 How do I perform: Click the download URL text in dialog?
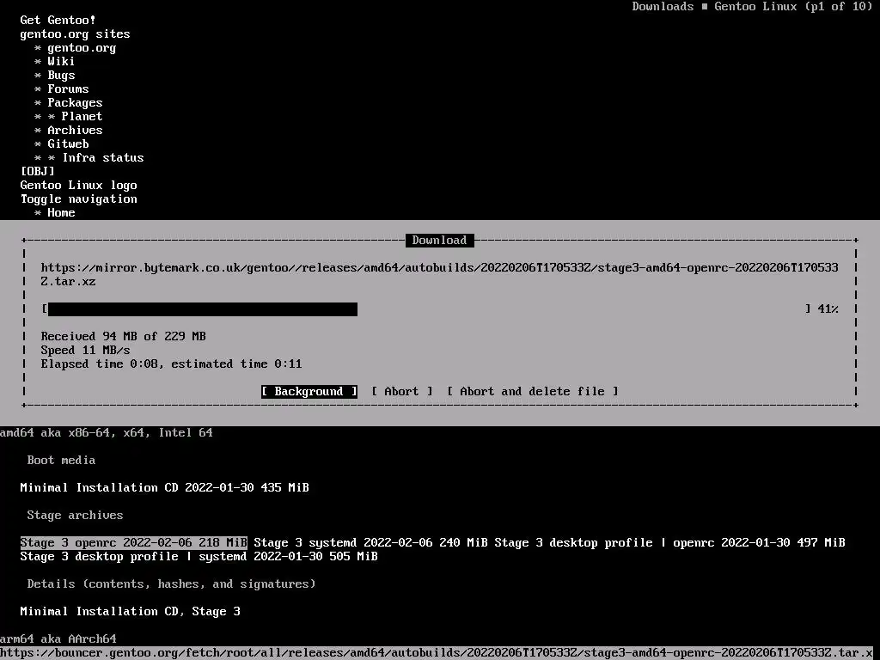click(x=439, y=274)
